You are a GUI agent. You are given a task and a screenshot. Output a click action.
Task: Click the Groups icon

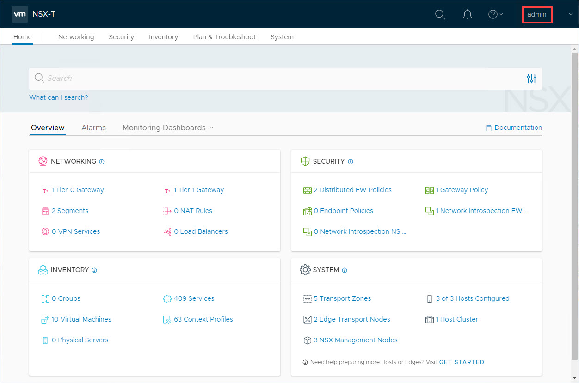click(x=45, y=299)
